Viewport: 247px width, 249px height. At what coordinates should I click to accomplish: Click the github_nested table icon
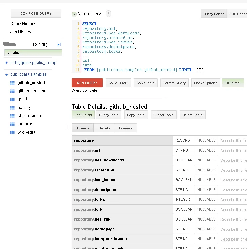pos(13,83)
